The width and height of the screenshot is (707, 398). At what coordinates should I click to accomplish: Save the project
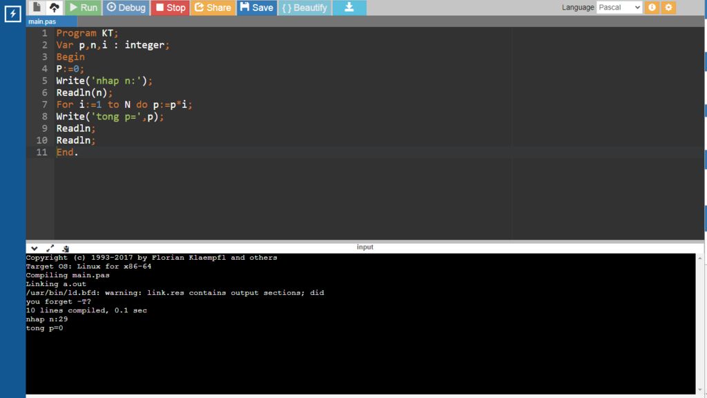click(257, 7)
